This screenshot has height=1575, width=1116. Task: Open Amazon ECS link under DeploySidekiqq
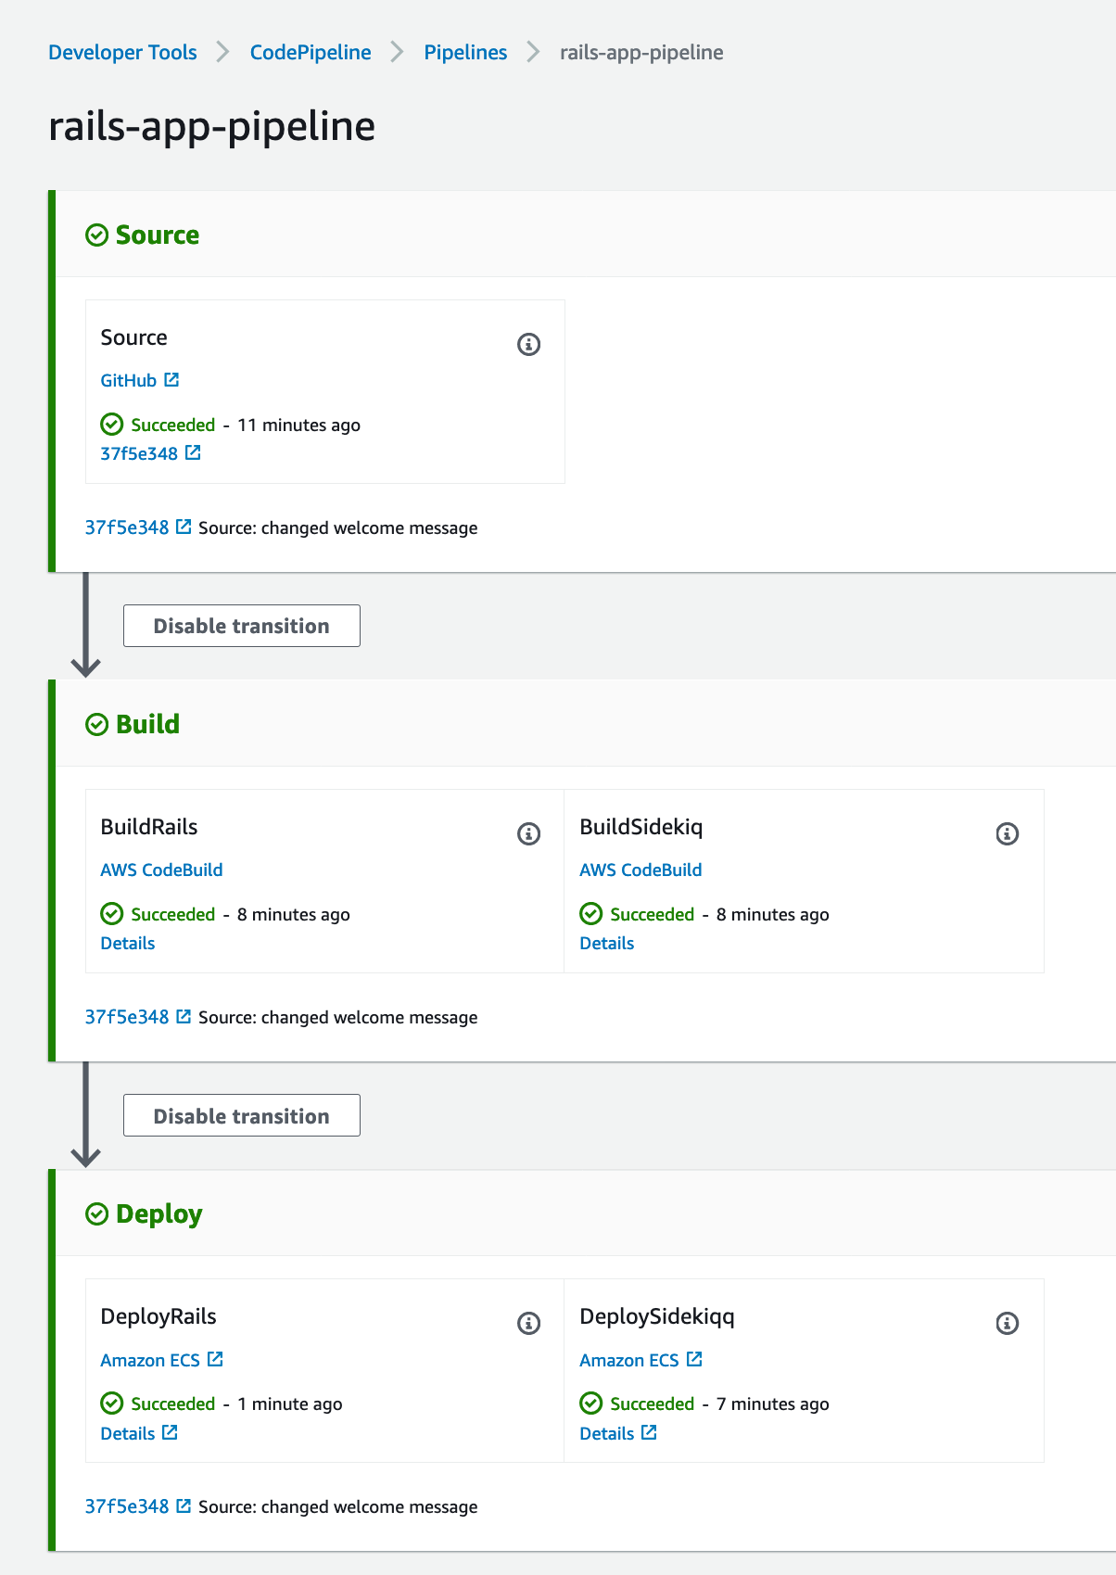click(629, 1360)
